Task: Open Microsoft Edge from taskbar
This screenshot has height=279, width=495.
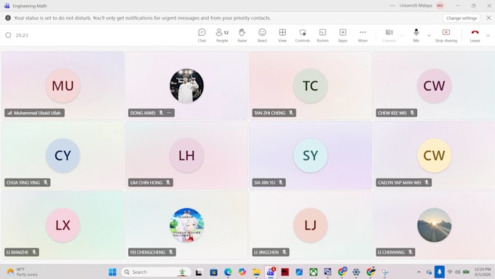Action: 228,272
